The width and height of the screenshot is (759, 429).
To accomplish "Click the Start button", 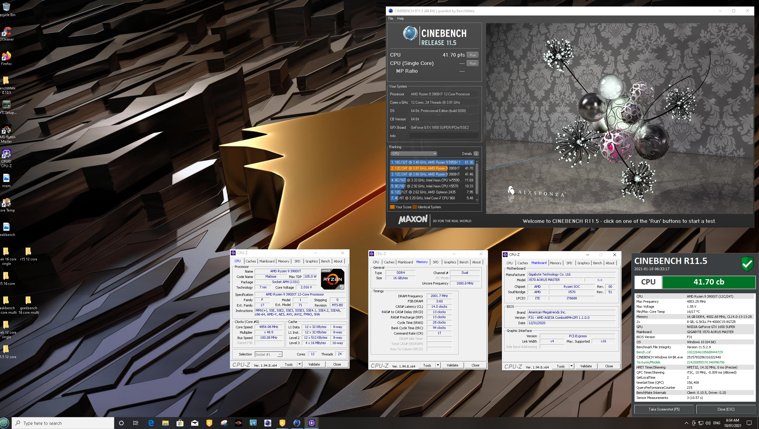I will [4, 423].
